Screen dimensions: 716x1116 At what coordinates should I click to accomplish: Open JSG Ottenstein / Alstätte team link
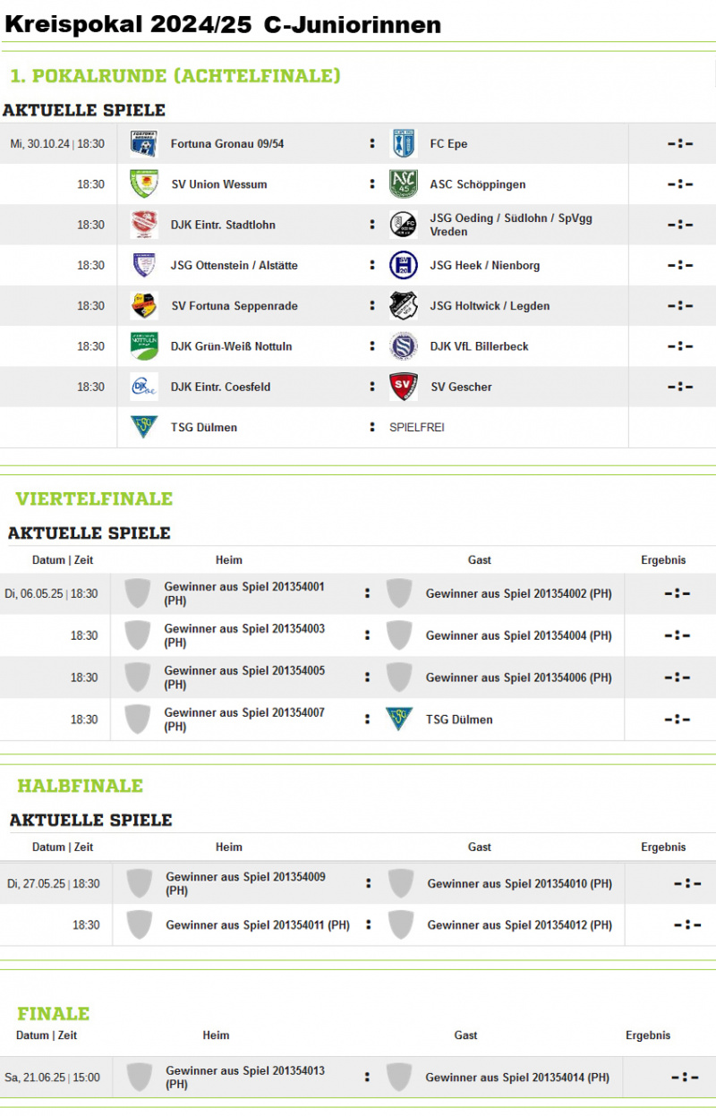(x=234, y=266)
